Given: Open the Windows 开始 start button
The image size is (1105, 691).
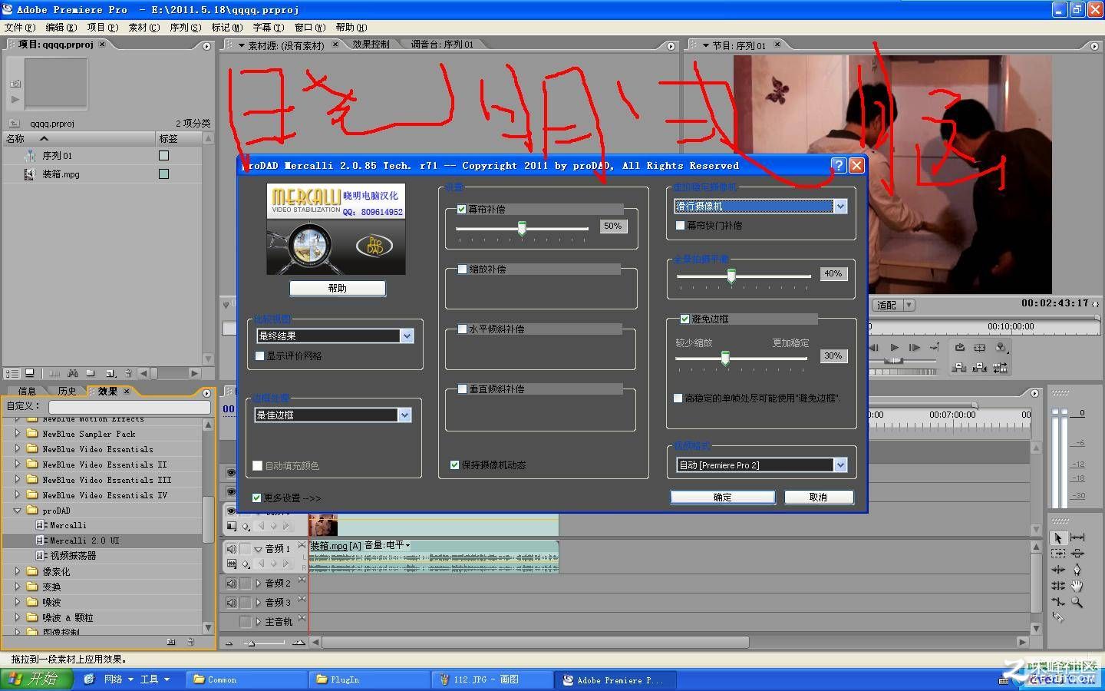Looking at the screenshot, I should (x=37, y=679).
